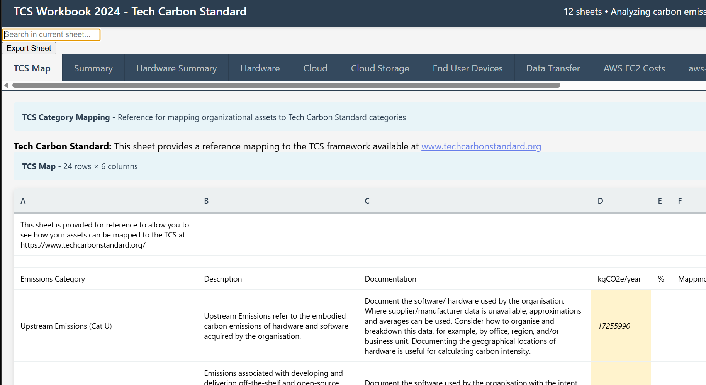Open the www.techcarbonstandard.org link
Screen dimensions: 706x385
481,146
